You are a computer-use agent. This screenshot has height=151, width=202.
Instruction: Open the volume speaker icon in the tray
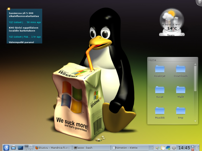(x=157, y=148)
